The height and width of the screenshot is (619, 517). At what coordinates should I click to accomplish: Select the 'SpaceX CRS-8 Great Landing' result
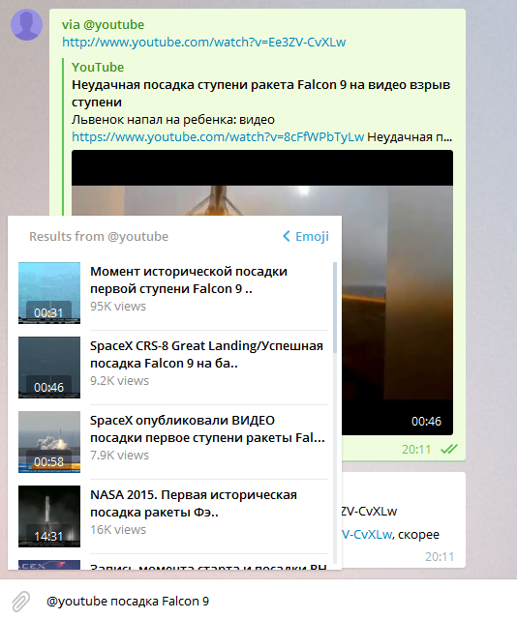pyautogui.click(x=173, y=368)
